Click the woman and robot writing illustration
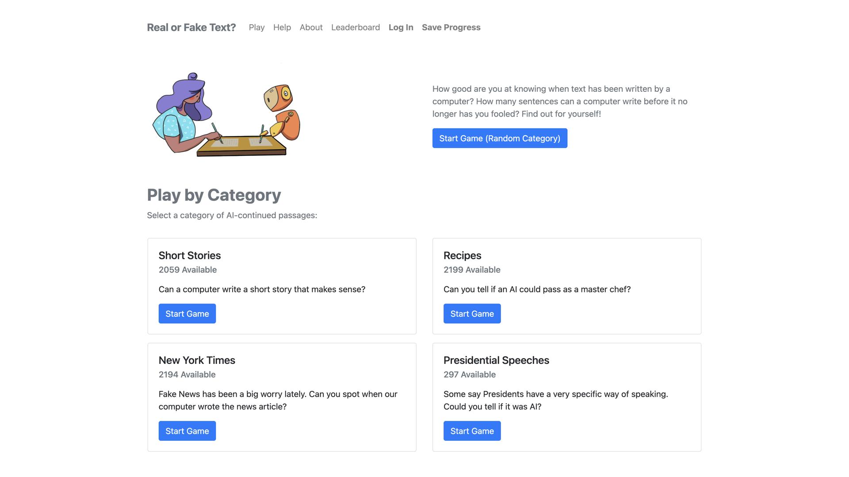 coord(226,114)
